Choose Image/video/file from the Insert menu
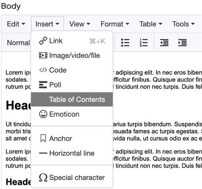 click(72, 56)
